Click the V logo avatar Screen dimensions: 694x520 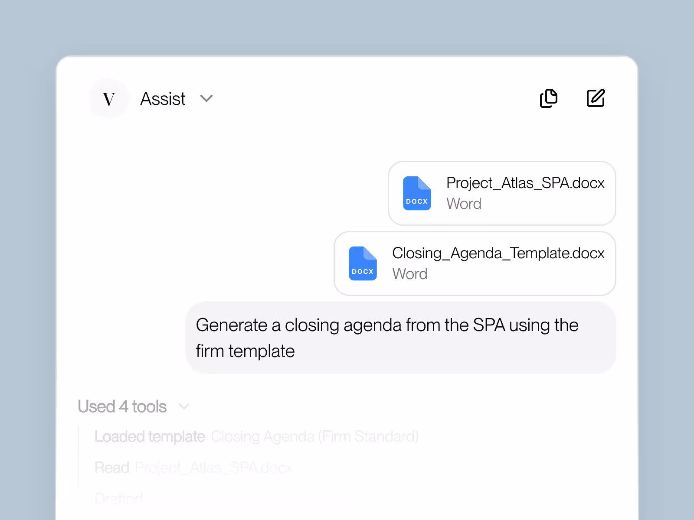[109, 99]
